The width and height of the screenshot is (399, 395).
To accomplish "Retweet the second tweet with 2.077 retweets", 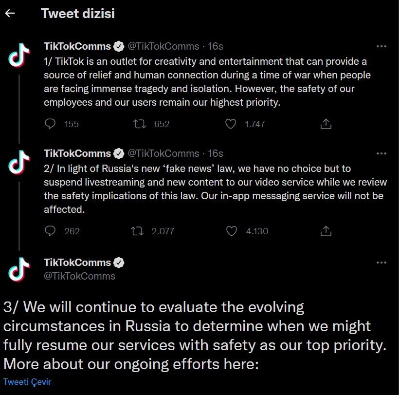I will pos(137,231).
